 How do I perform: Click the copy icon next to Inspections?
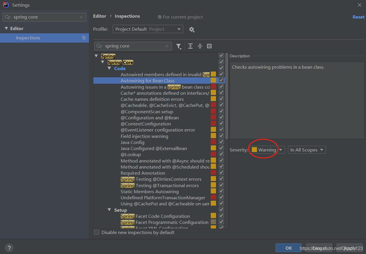click(84, 38)
